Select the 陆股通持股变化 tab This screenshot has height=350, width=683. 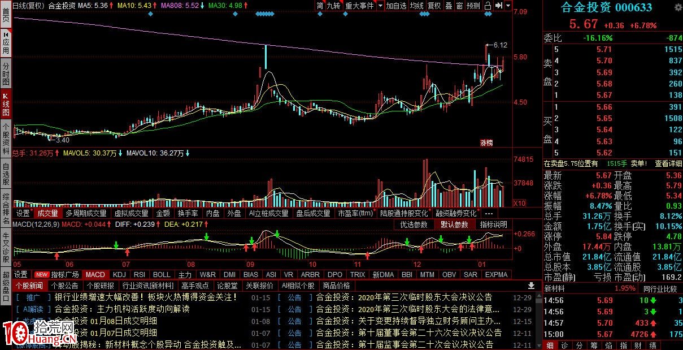pos(404,214)
